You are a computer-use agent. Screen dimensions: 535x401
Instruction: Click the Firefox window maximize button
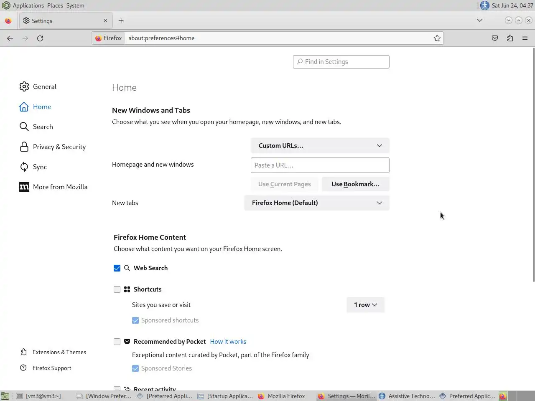tap(519, 20)
